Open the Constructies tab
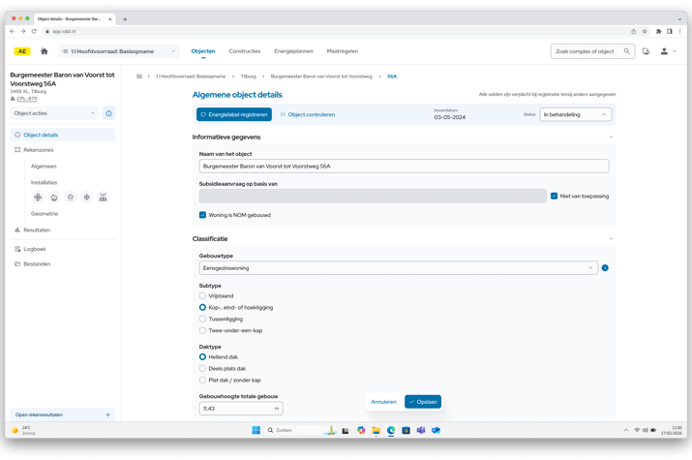 pyautogui.click(x=245, y=51)
